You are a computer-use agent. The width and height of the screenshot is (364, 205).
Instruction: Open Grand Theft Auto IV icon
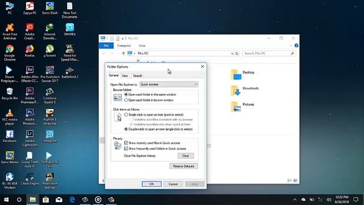(30, 159)
